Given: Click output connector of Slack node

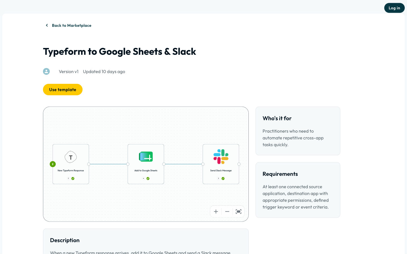Looking at the screenshot, I should 239,164.
